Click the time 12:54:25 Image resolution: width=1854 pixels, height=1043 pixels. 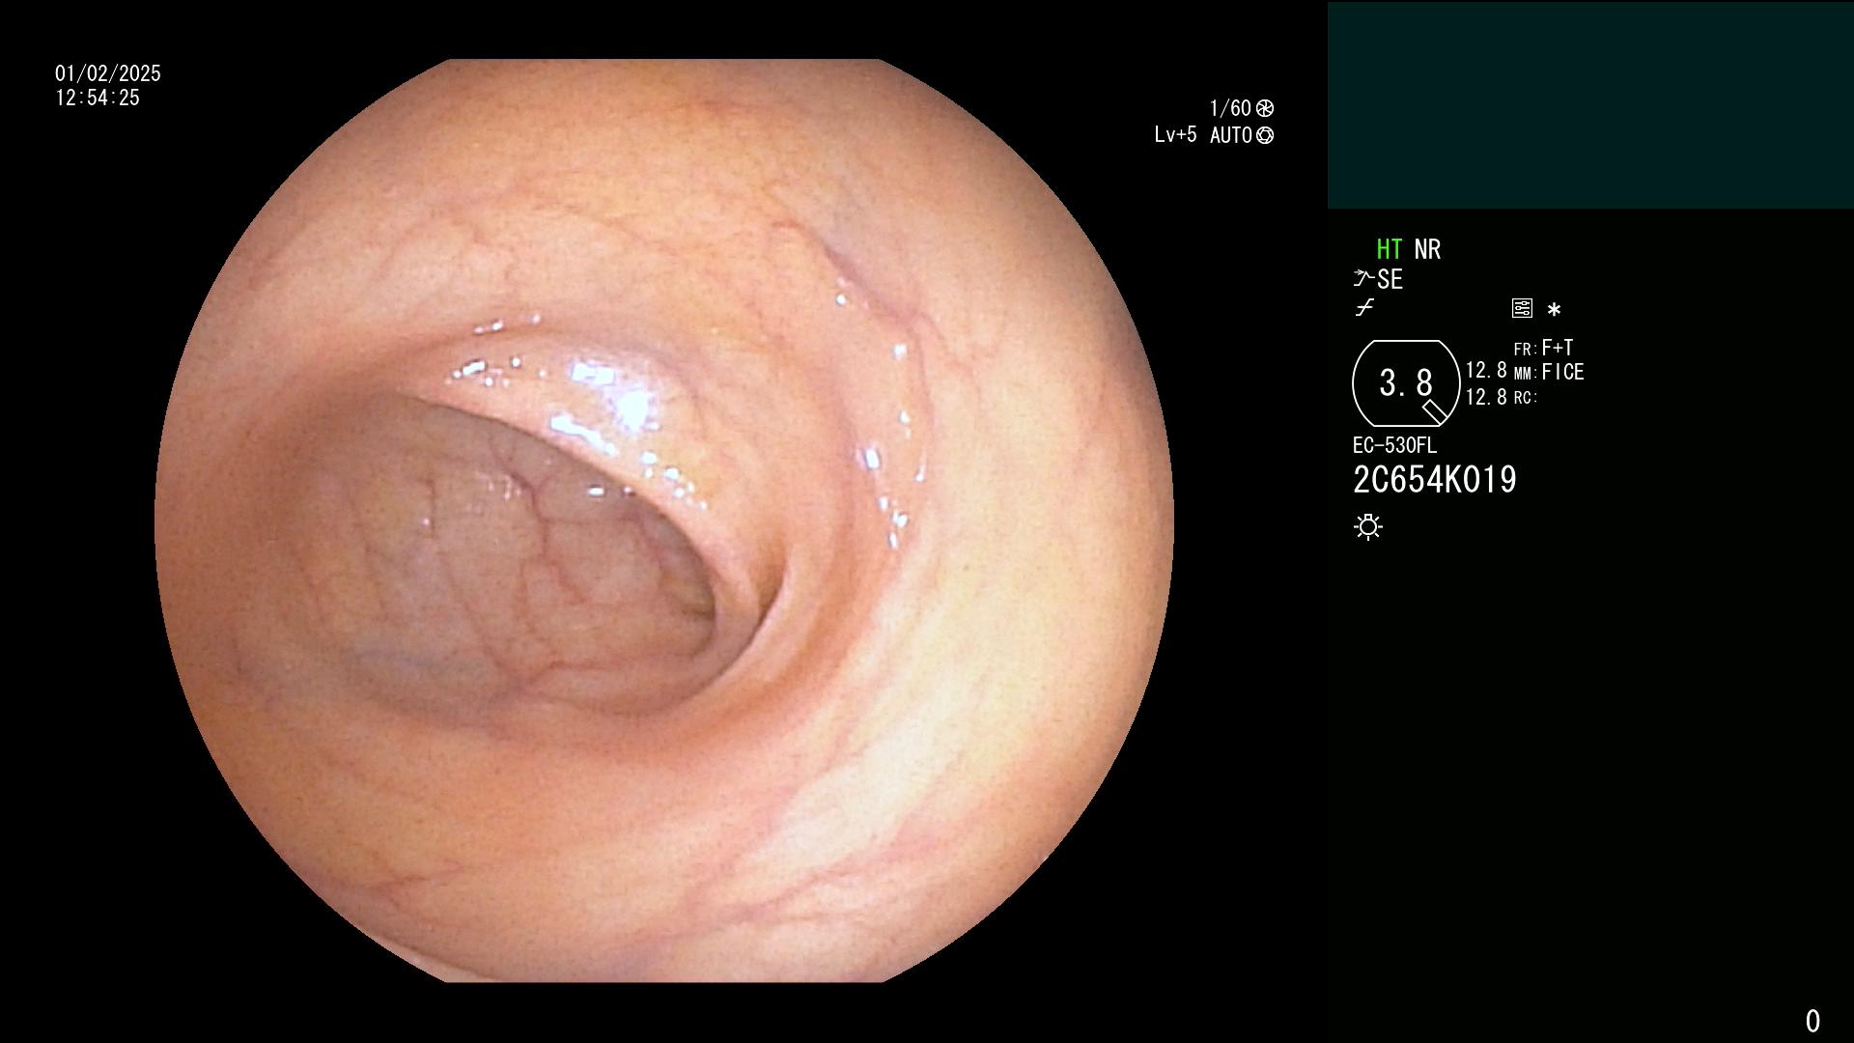tap(98, 98)
